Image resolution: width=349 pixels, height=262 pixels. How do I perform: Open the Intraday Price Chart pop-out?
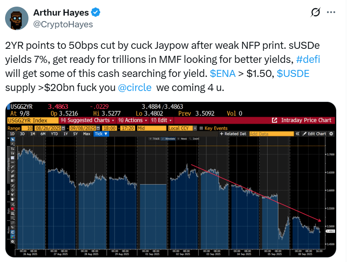(x=302, y=120)
